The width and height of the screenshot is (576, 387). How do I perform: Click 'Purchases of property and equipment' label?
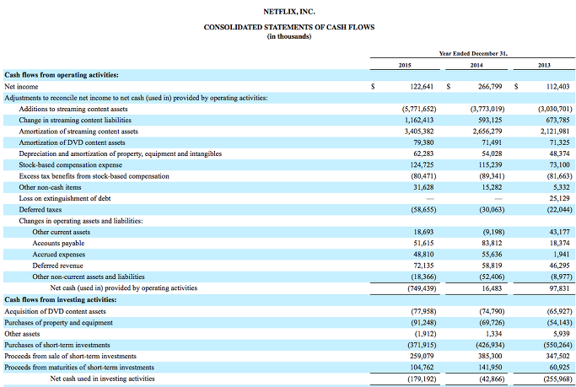pos(58,323)
